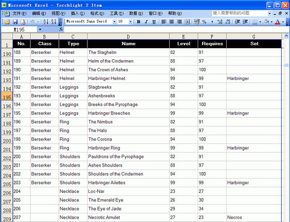
Task: Align text right
Action: coord(179,22)
